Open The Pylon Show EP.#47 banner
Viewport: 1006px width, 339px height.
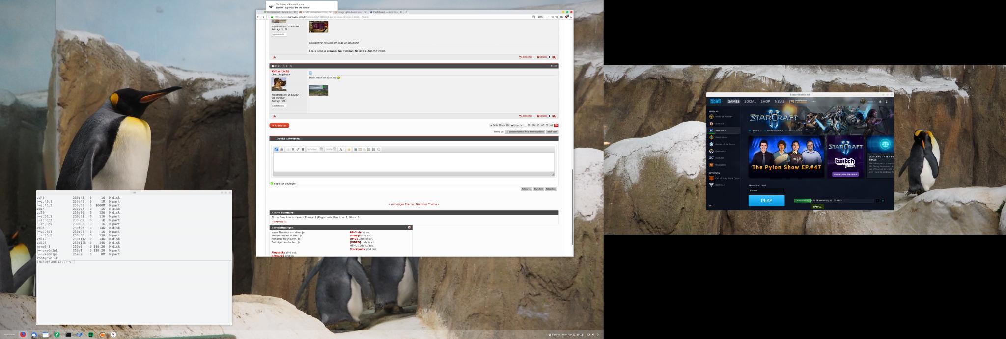[x=786, y=157]
